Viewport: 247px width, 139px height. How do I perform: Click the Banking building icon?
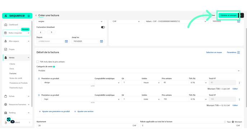[6, 113]
